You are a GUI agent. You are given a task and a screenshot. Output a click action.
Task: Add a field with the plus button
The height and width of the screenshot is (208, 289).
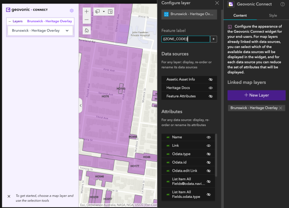[x=213, y=39]
